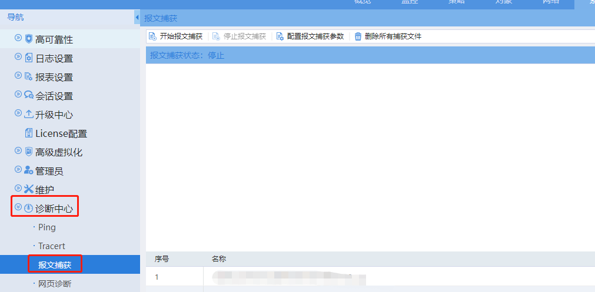Open 维护 label in navigation
This screenshot has height=292, width=595.
45,190
